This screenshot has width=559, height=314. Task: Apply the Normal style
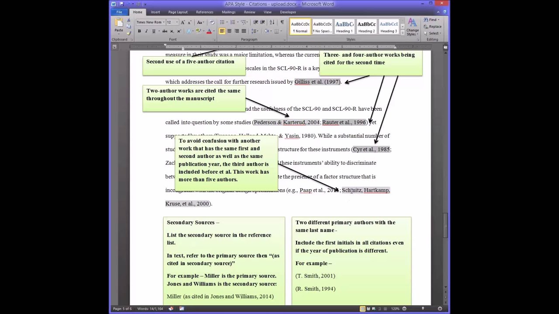pyautogui.click(x=300, y=27)
